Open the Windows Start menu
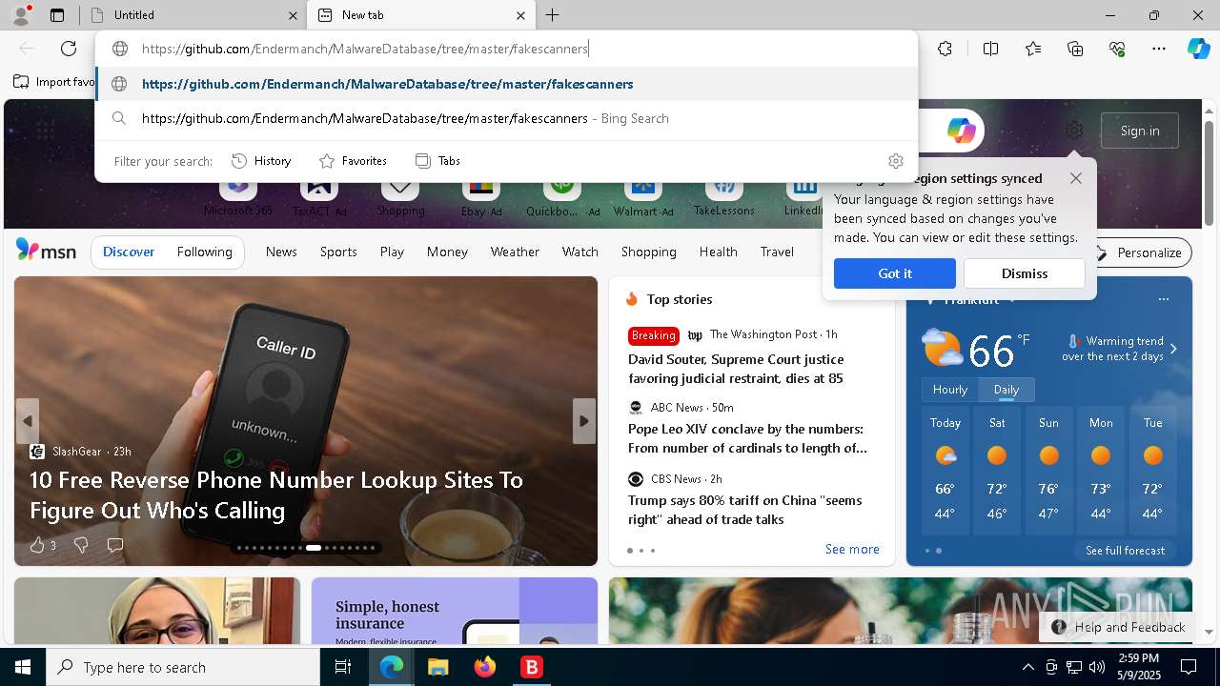Viewport: 1220px width, 686px height. pos(23,667)
